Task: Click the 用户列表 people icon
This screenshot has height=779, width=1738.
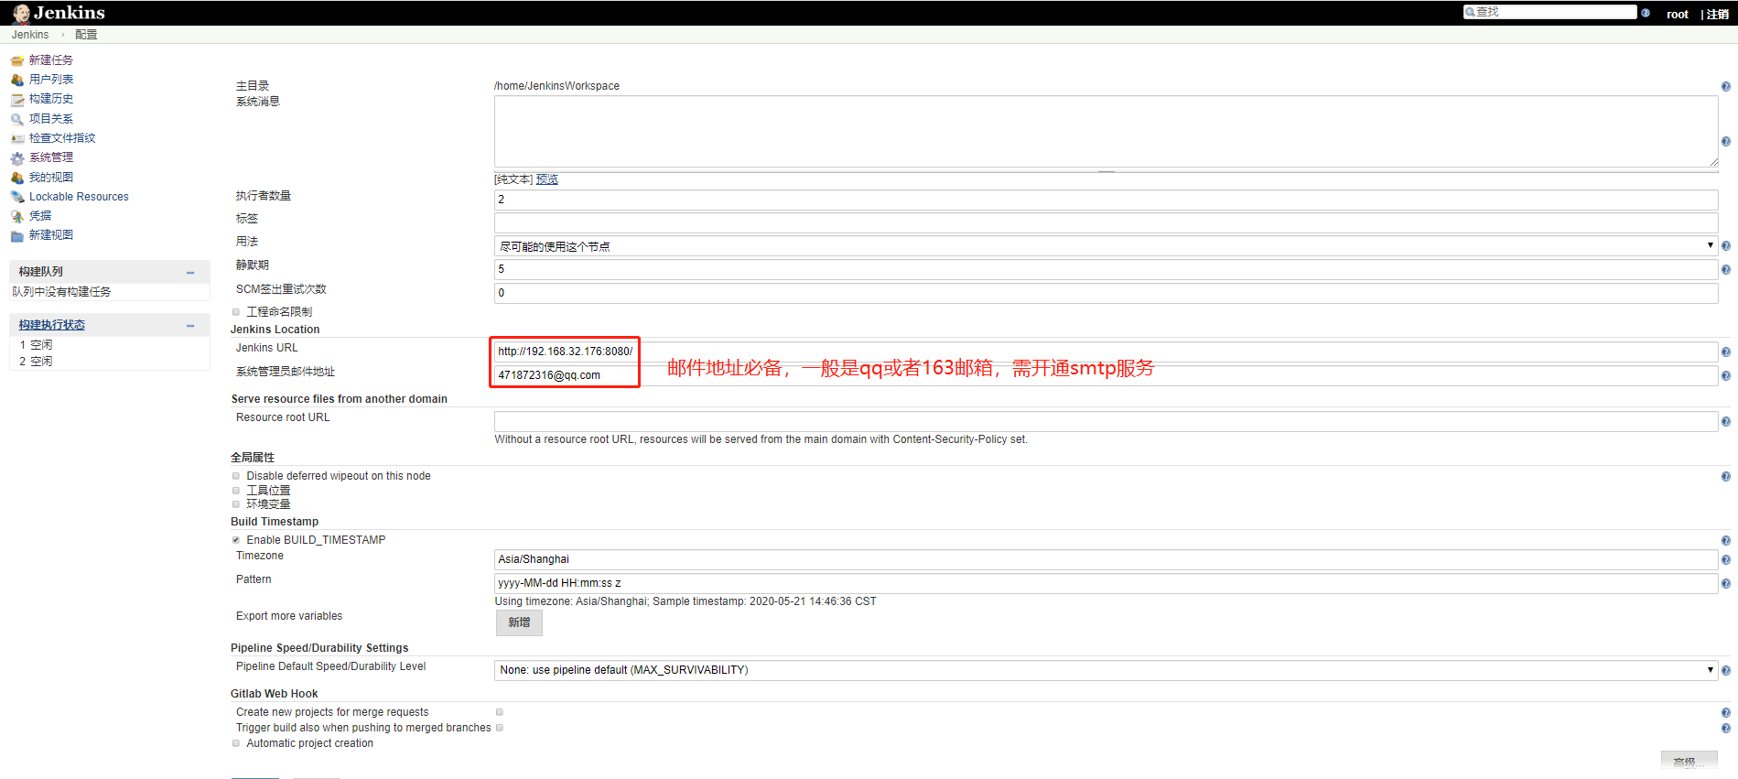Action: [17, 80]
